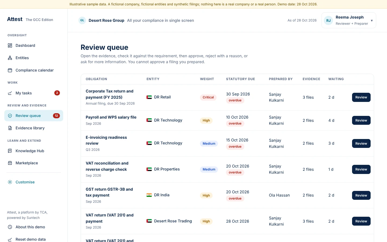Click DR India entity name
The height and width of the screenshot is (242, 387).
click(162, 195)
